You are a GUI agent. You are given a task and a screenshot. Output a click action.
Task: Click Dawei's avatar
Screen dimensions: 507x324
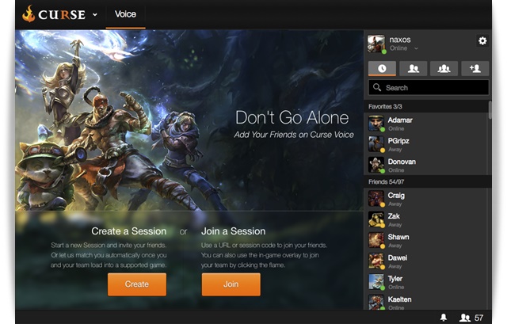pos(376,261)
